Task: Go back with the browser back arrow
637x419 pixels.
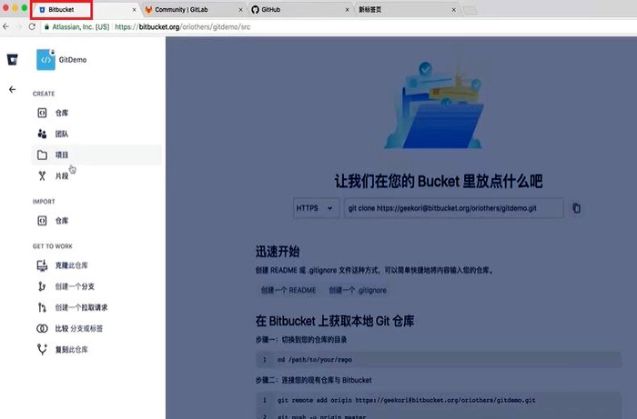Action: point(5,26)
